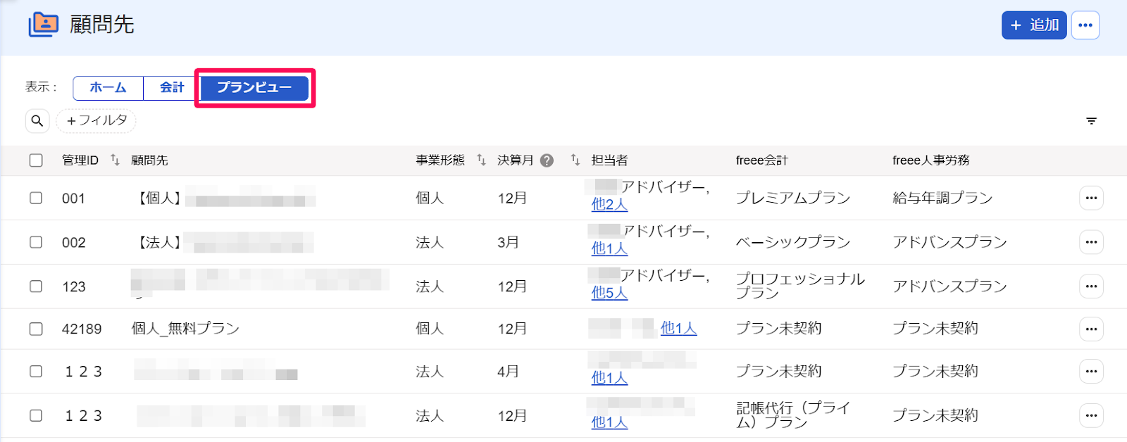Switch to the ホーム view tab
Screen dimensions: 1127x442
pos(108,88)
